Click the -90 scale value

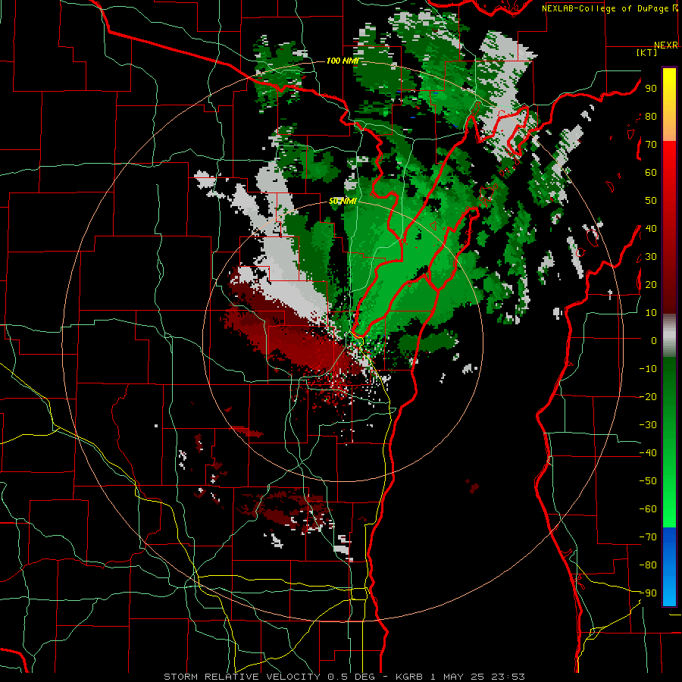648,593
